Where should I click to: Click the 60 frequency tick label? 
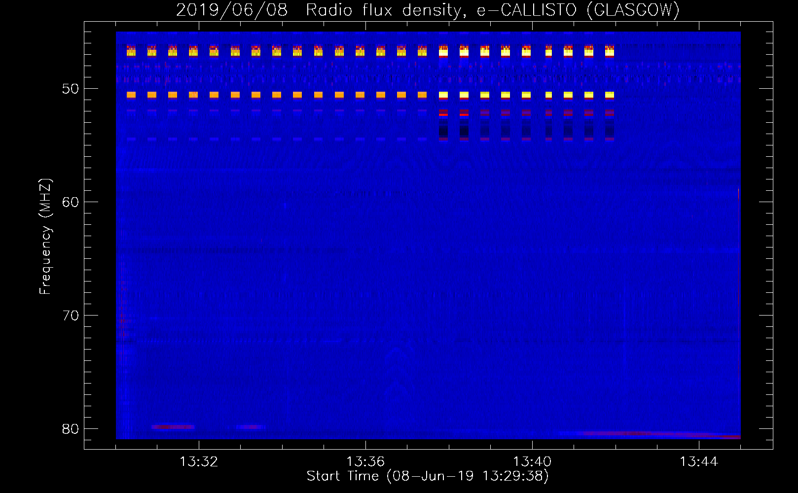click(71, 202)
